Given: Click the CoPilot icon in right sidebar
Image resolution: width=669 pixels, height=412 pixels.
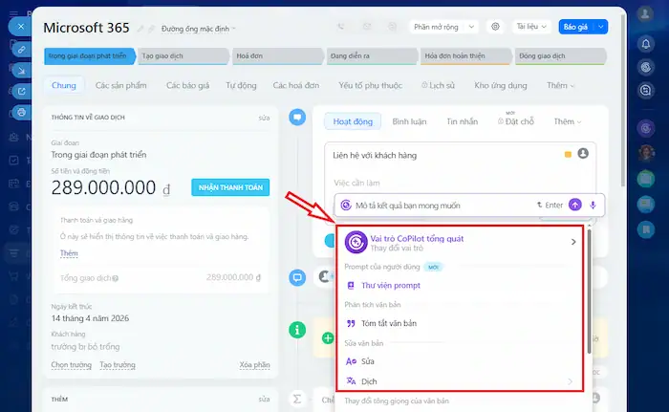Looking at the screenshot, I should click(x=646, y=67).
